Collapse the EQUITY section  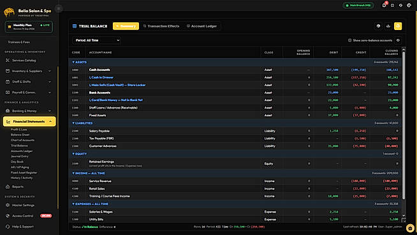pos(73,154)
